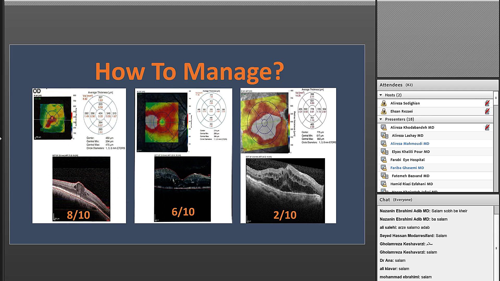Toggle the muted microphone beside Ehsan Rezaei
The height and width of the screenshot is (281, 500).
487,111
